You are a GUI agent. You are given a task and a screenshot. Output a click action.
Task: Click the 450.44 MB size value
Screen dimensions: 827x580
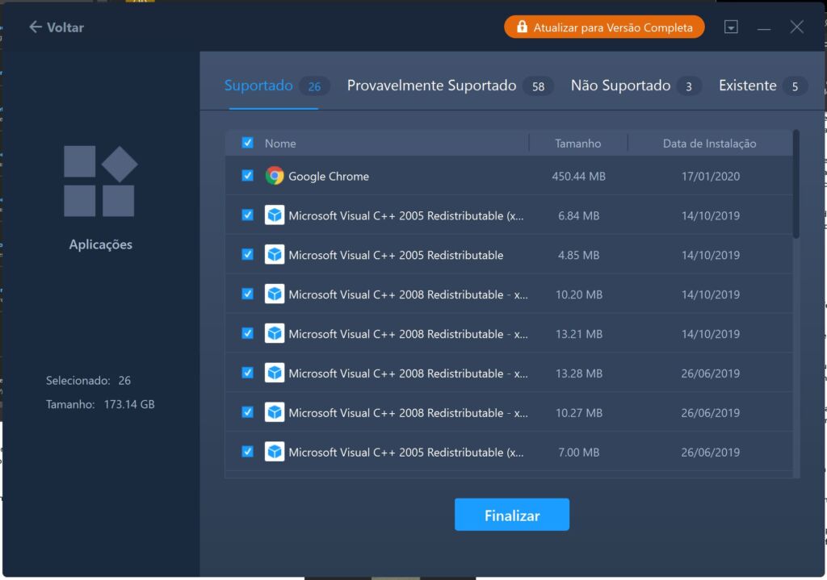point(578,177)
